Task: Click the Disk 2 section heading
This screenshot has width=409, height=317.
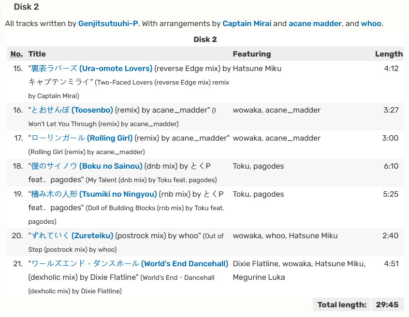Action: (x=26, y=7)
